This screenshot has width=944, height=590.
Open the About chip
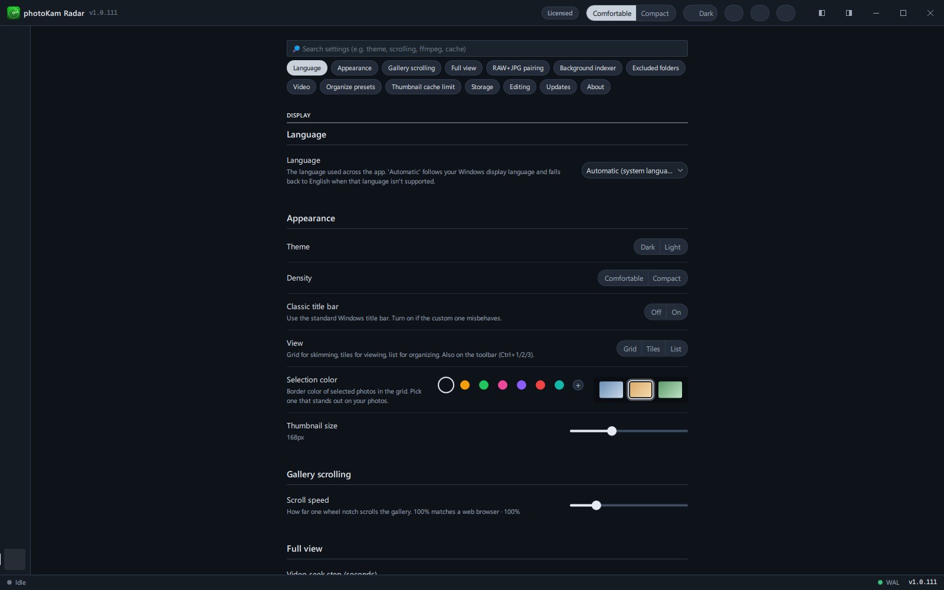click(x=595, y=87)
